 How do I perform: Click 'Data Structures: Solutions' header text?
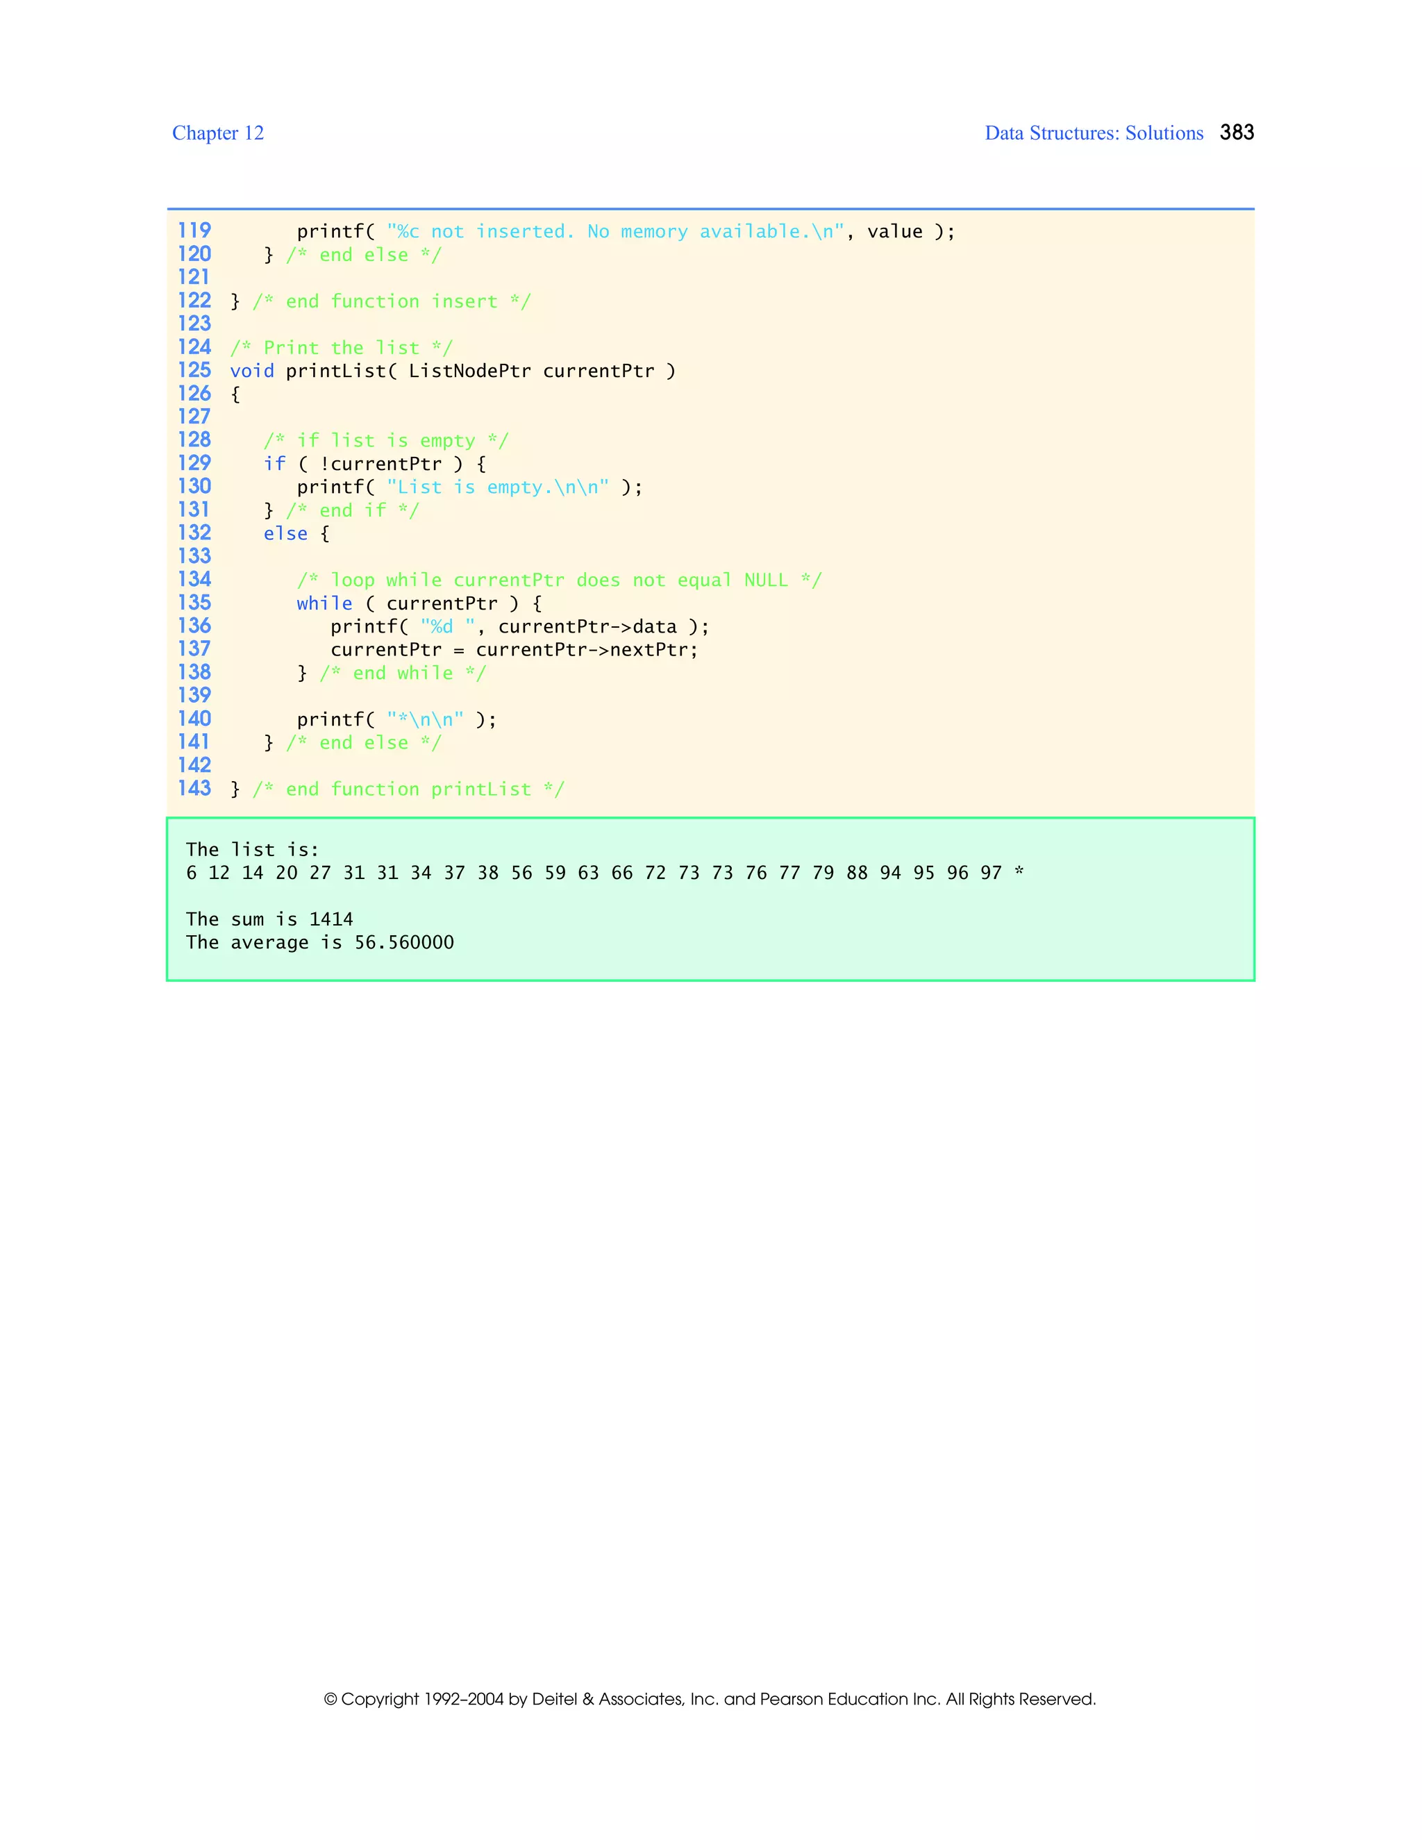tap(1094, 133)
